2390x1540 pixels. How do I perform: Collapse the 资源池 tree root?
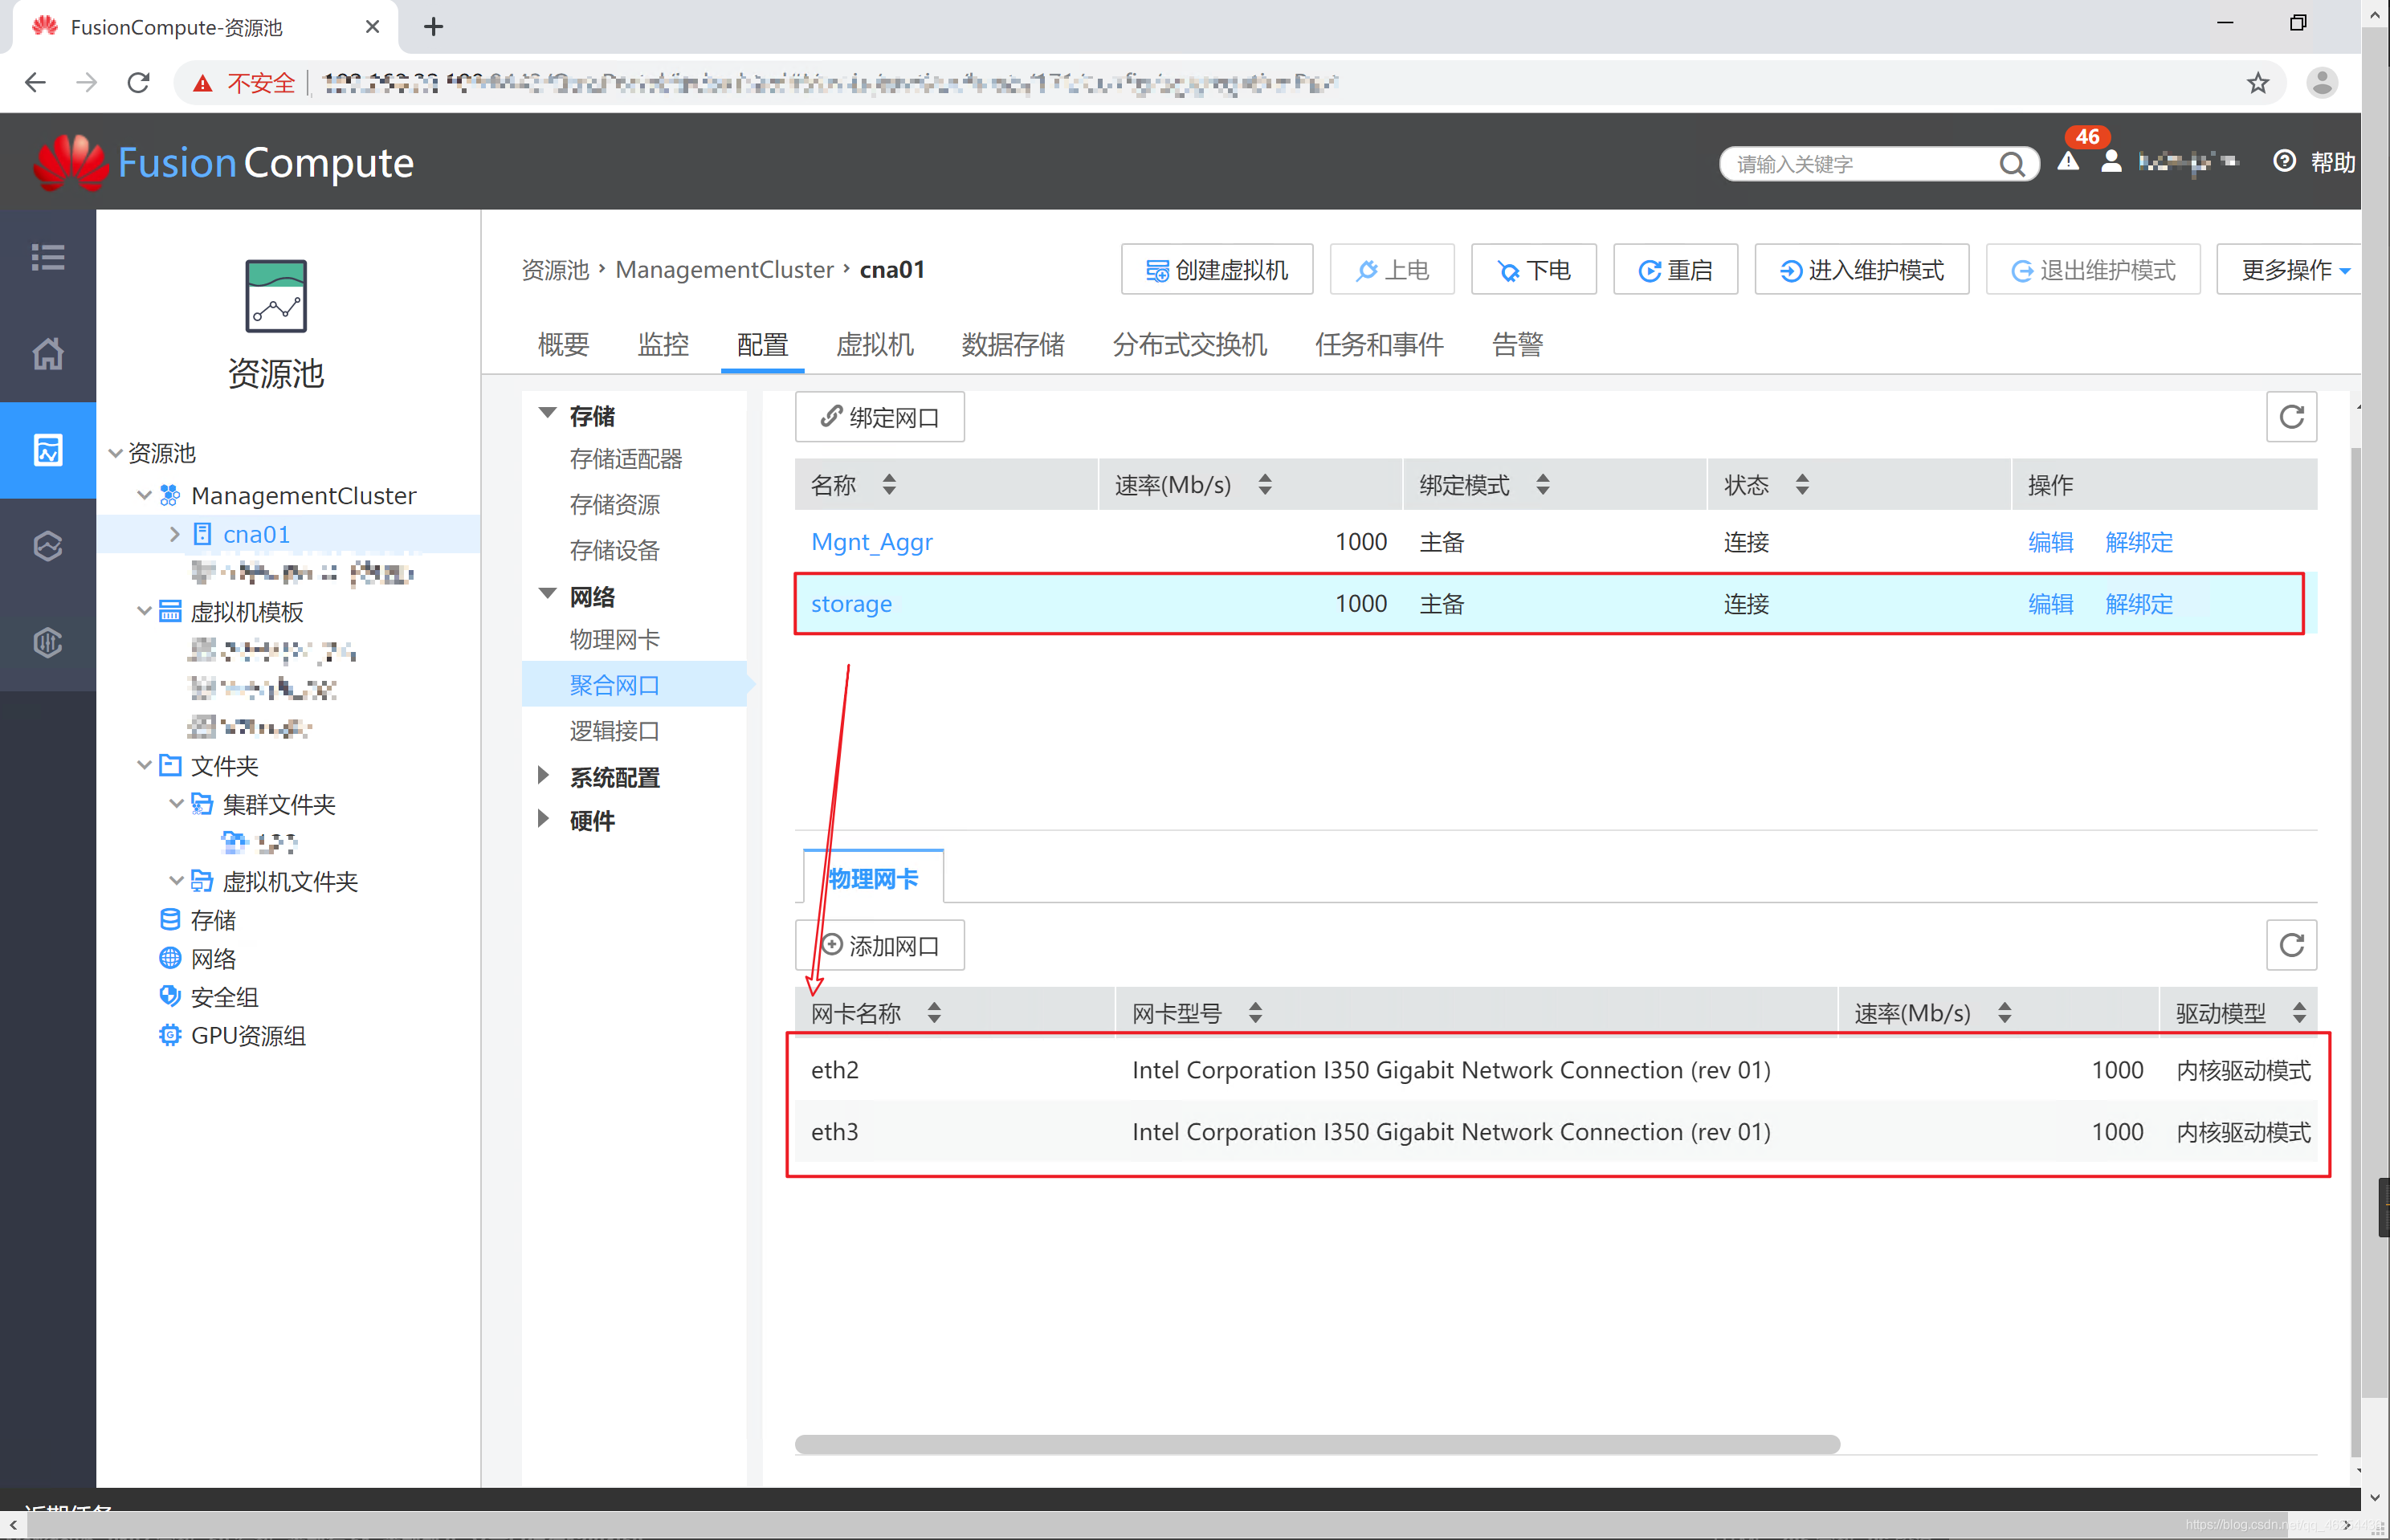116,453
